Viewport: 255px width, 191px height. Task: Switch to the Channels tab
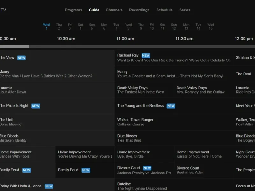click(114, 10)
